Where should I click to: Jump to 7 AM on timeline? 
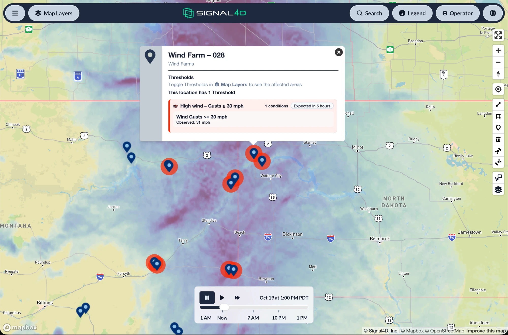pos(253,318)
